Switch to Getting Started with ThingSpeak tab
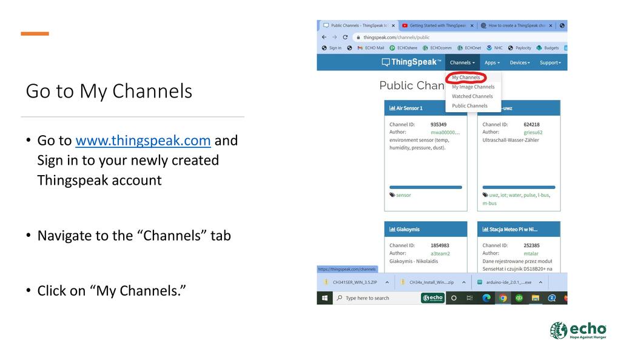Screen dimensions: 621x349 click(437, 25)
